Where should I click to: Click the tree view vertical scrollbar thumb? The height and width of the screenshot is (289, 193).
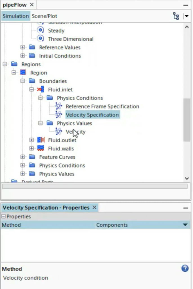[x=187, y=120]
